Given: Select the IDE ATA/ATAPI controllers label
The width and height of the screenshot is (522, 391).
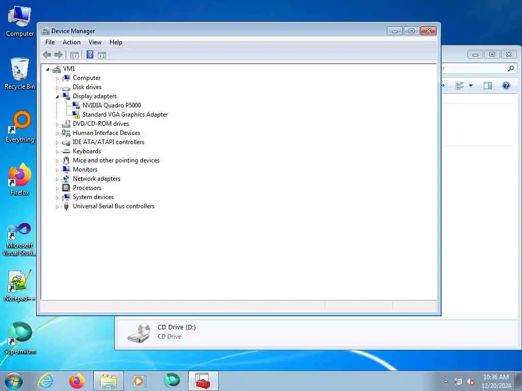Looking at the screenshot, I should pyautogui.click(x=109, y=142).
